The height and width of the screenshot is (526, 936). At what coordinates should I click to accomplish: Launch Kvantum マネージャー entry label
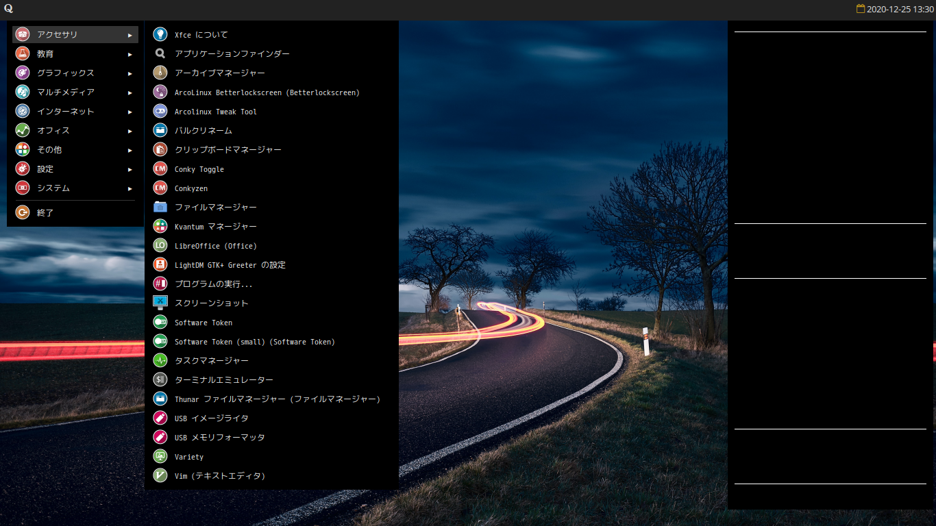click(x=216, y=227)
